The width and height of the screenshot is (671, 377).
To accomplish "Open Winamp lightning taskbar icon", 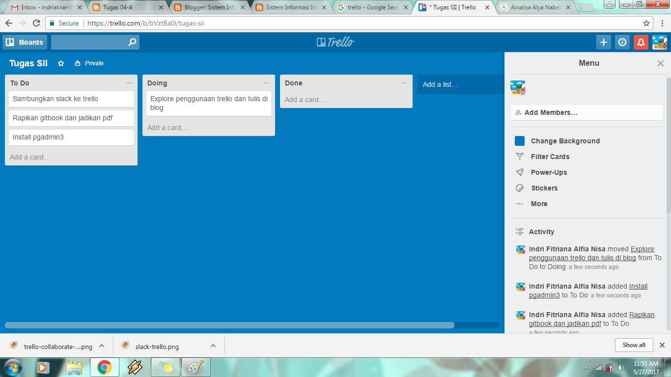I will [135, 367].
